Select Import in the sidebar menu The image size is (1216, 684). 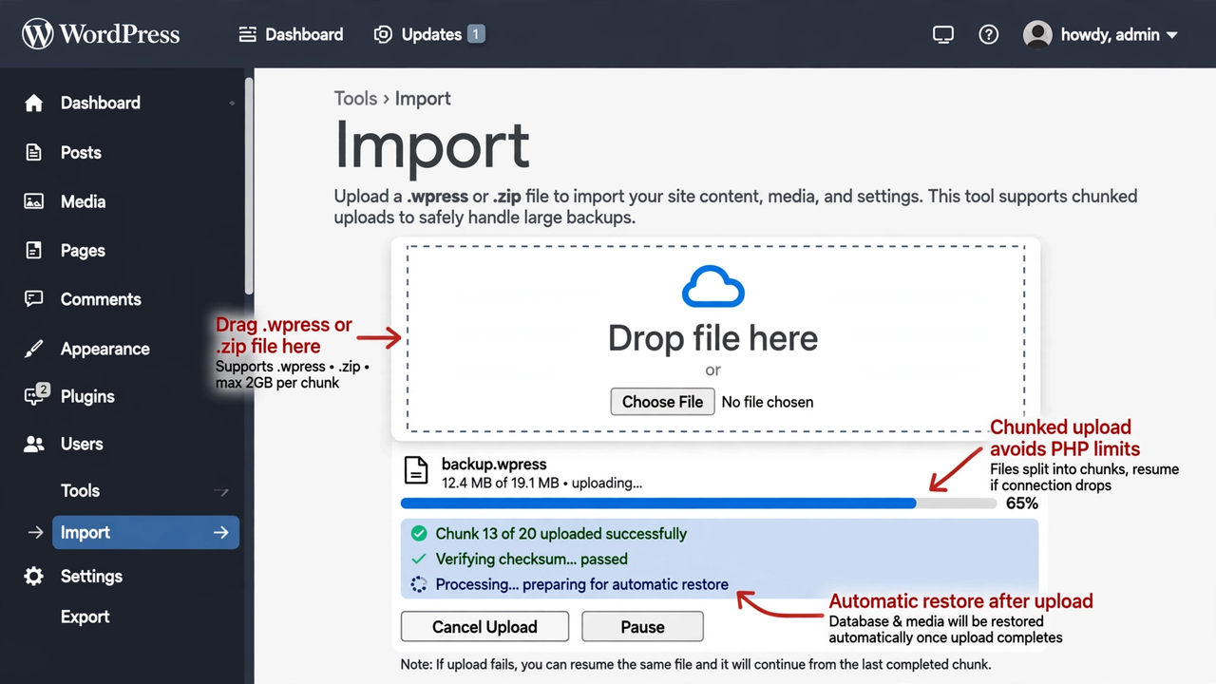coord(145,533)
